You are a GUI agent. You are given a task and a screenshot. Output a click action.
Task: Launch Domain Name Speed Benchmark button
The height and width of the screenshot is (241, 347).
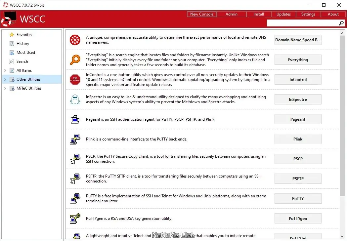point(298,40)
